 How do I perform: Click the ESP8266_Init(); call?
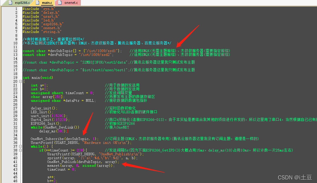click(46, 124)
